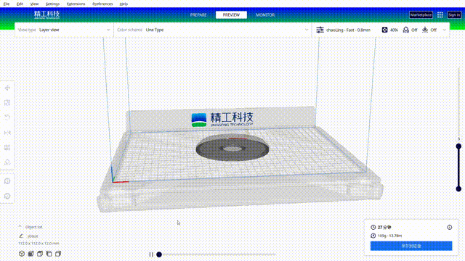
Task: Click the Sign in button
Action: click(x=454, y=14)
